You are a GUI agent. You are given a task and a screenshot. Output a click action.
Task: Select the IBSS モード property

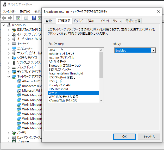(x=74, y=81)
